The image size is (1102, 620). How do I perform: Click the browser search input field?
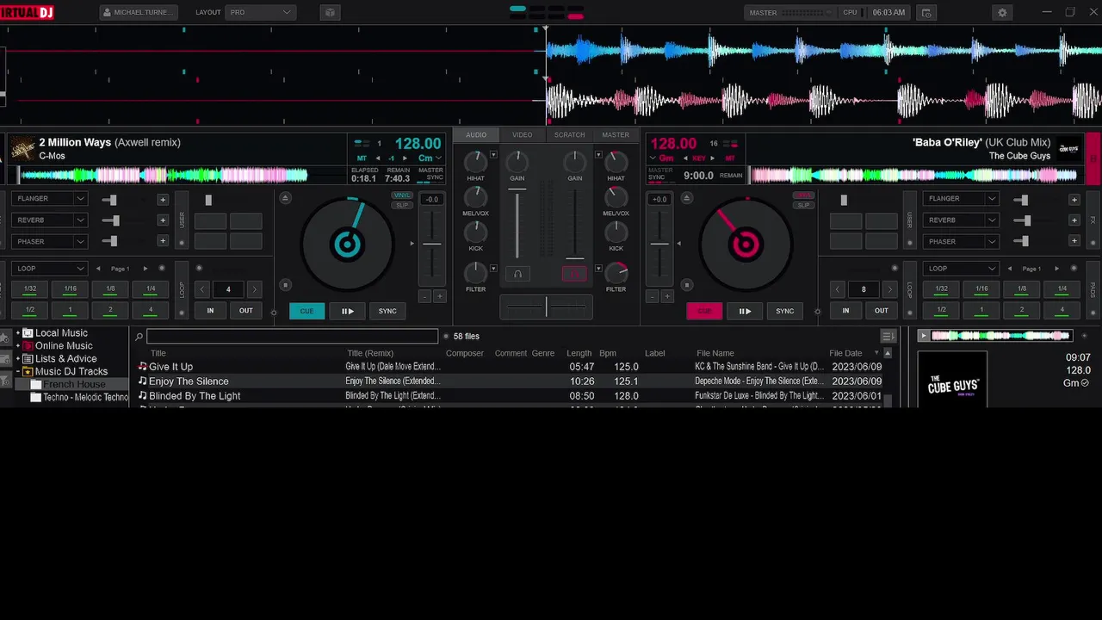click(x=292, y=337)
